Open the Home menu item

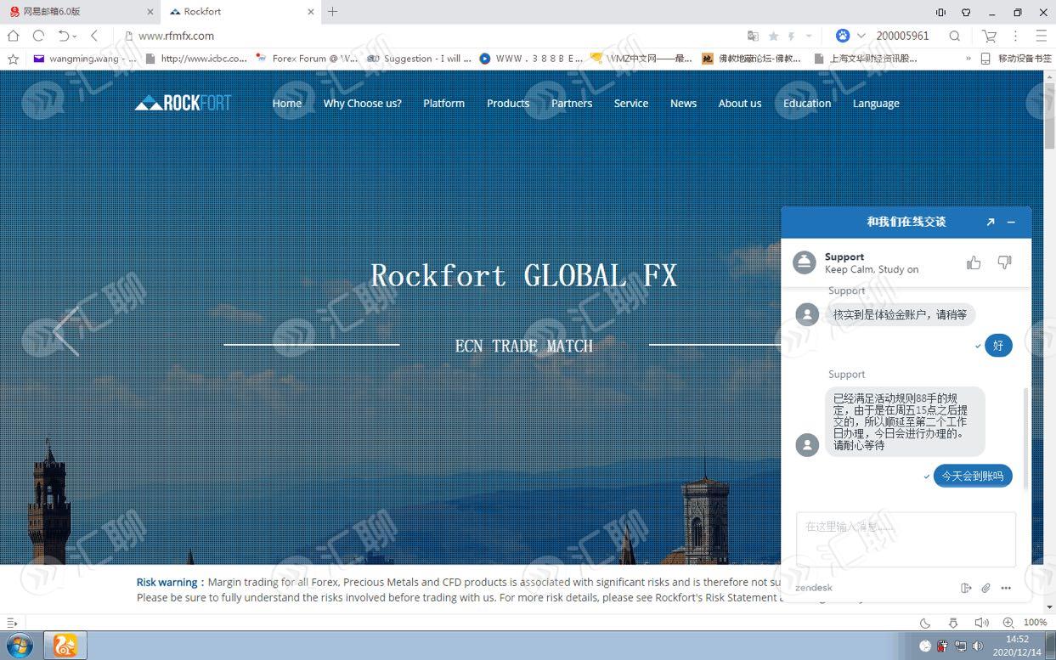point(287,104)
